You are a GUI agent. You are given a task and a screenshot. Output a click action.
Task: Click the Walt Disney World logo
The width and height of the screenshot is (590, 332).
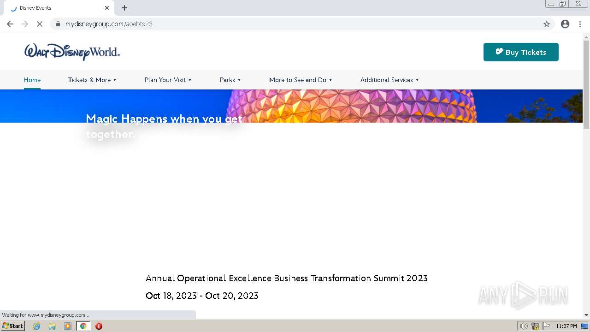coord(72,52)
